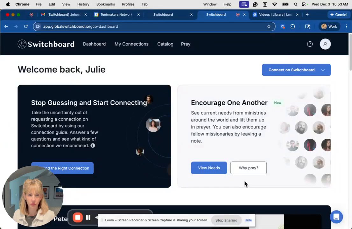Switch to the Gmail Switchboard tab
Viewport: 352px width, 229px height.
[64, 15]
